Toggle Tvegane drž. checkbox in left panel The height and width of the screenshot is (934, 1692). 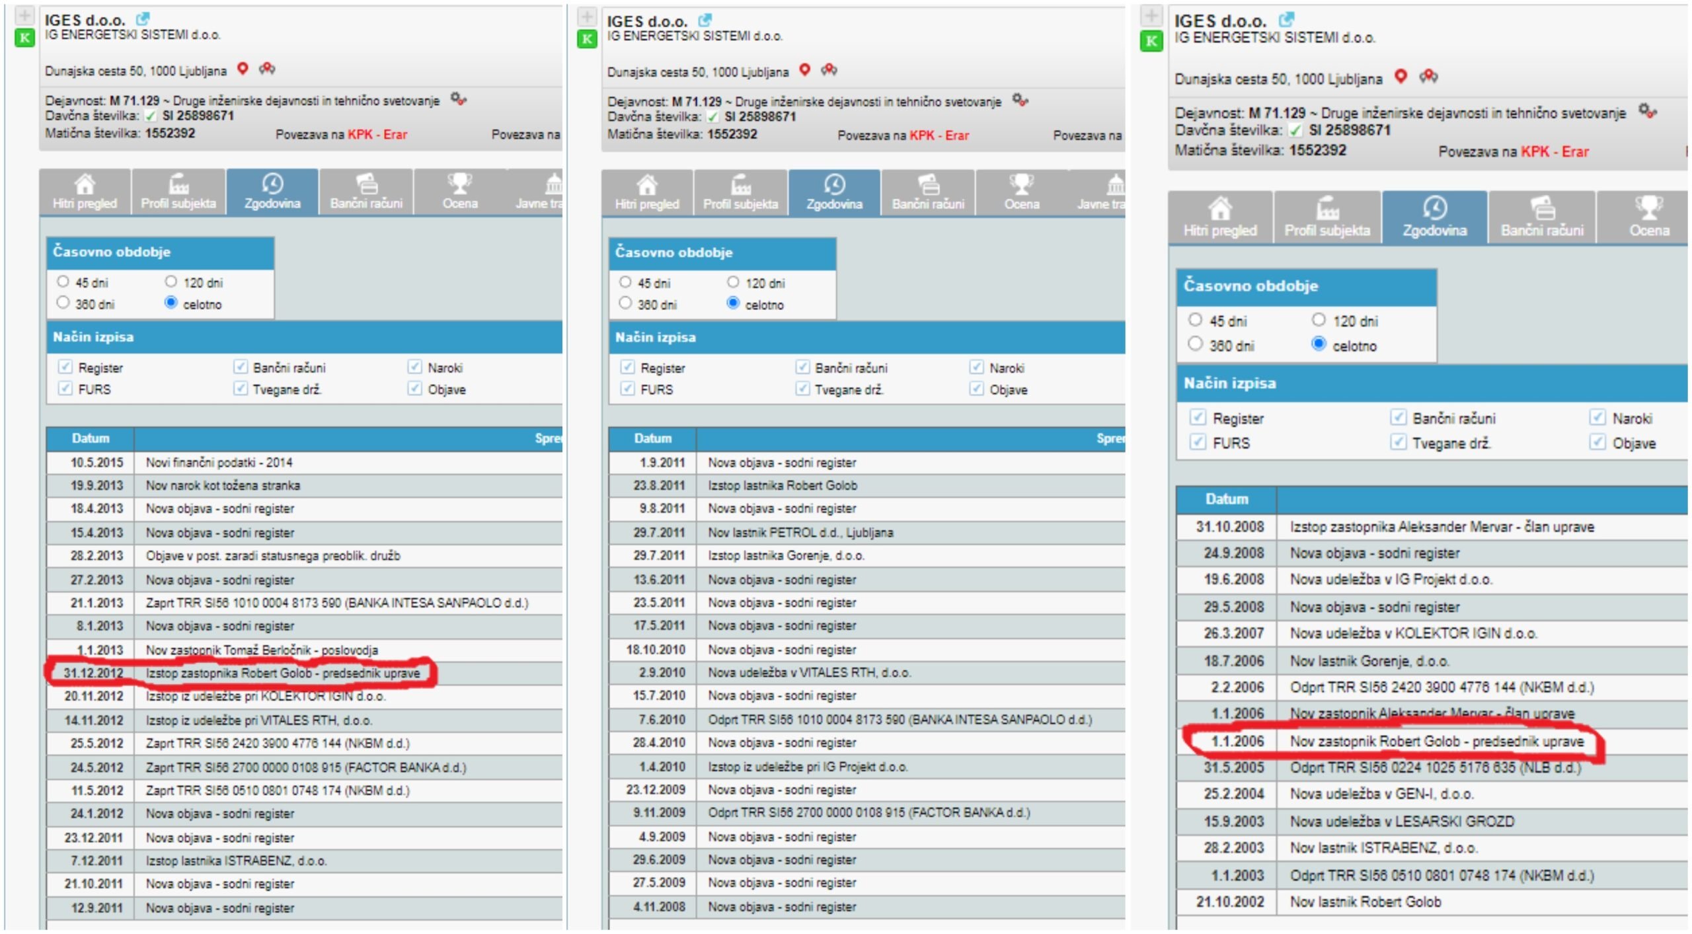click(x=241, y=389)
